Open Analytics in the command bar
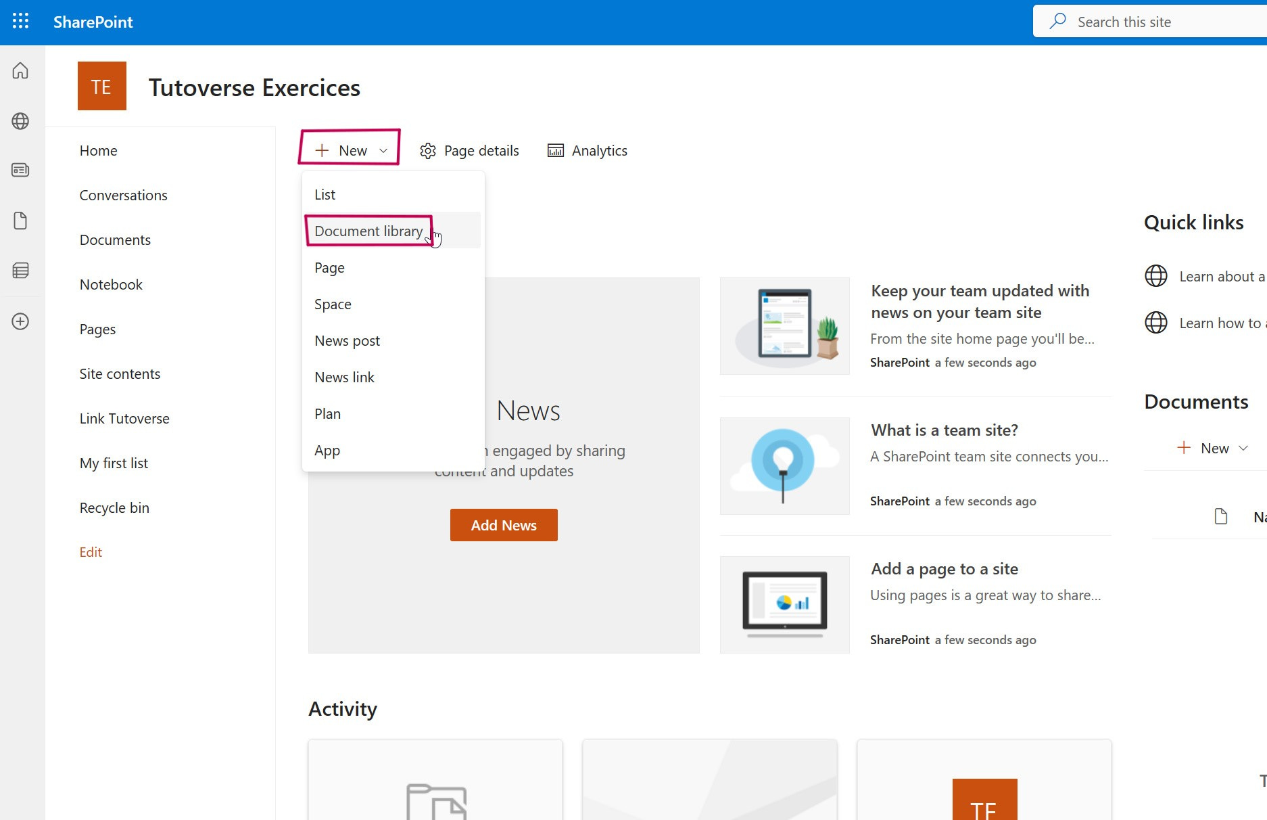 click(x=587, y=151)
